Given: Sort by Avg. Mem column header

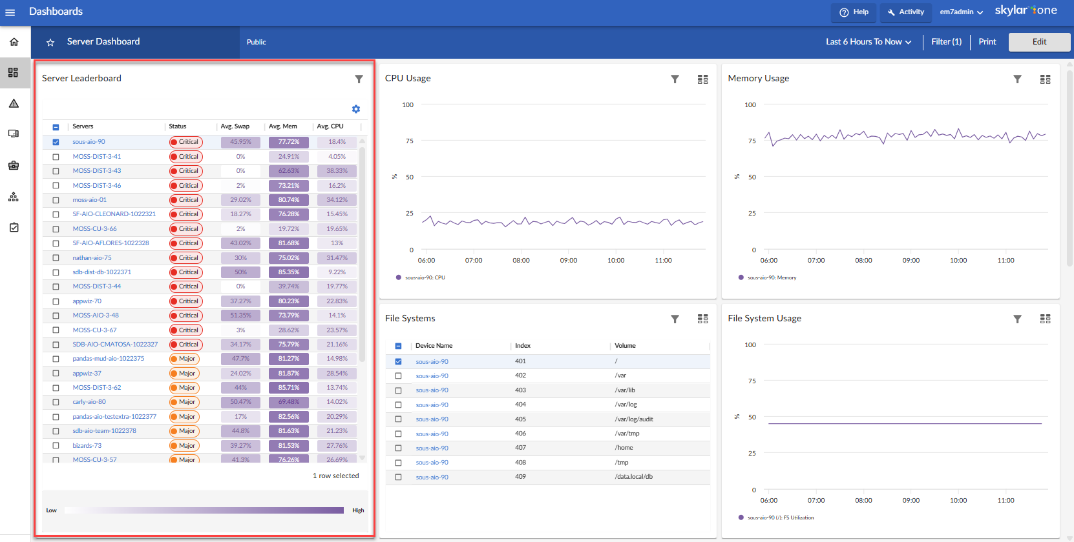Looking at the screenshot, I should (283, 126).
